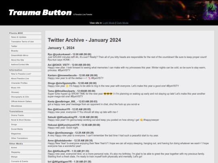Click the sunglasses emojis in Toma's tweet
This screenshot has width=218, height=163.
pos(108,94)
